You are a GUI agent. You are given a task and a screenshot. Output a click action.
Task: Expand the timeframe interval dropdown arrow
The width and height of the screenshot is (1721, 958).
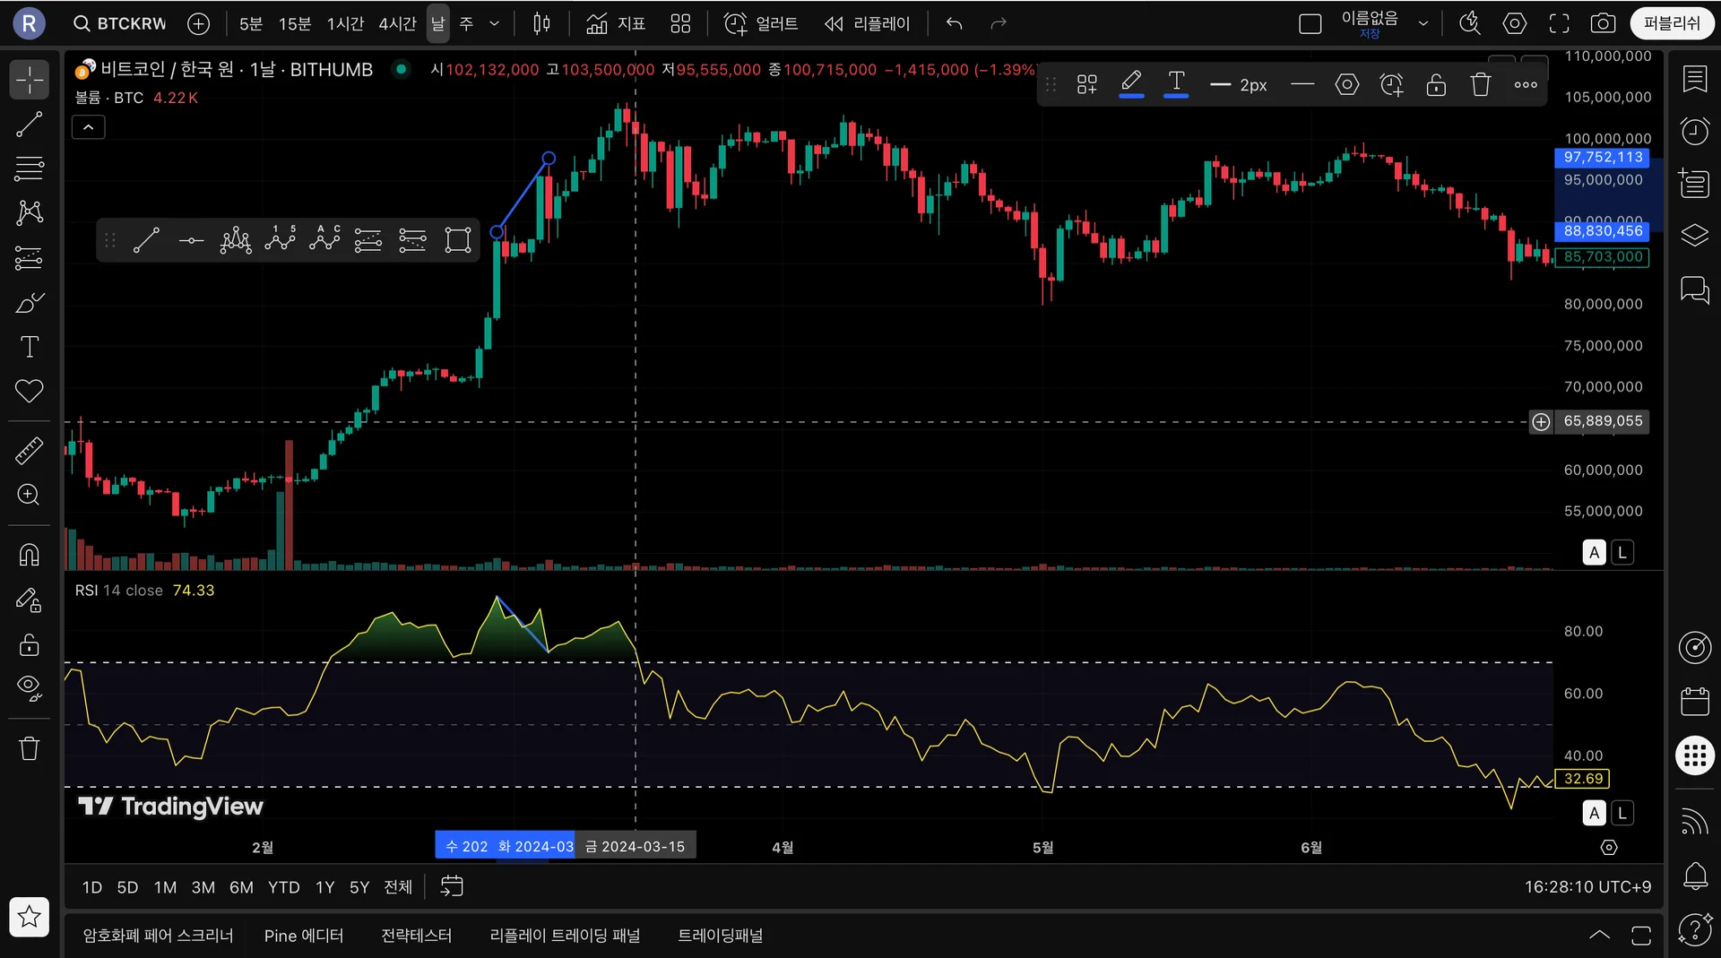[x=494, y=24]
